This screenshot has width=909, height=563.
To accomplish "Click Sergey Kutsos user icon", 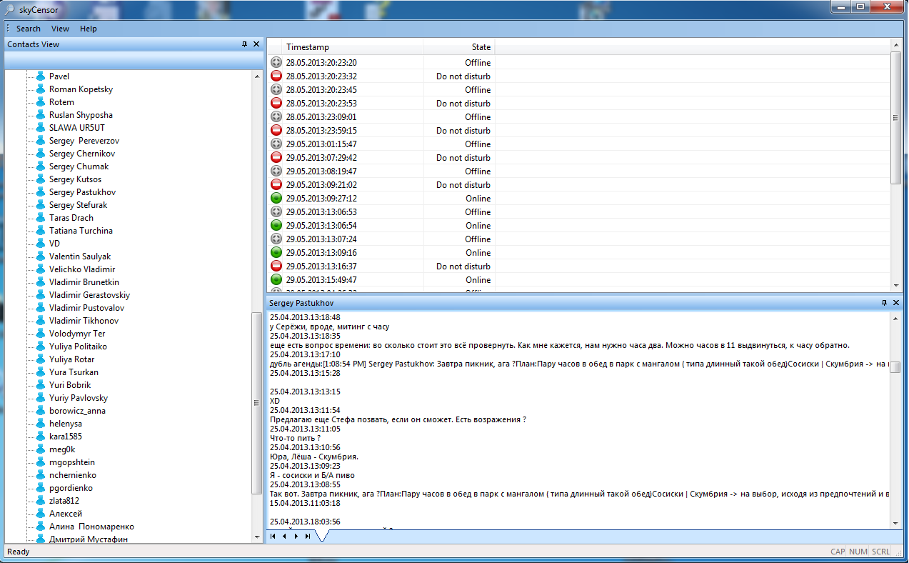I will (41, 179).
